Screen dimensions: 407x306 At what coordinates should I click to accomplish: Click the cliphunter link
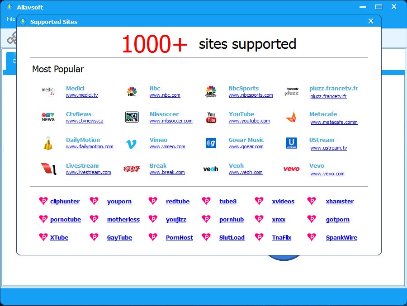point(65,202)
